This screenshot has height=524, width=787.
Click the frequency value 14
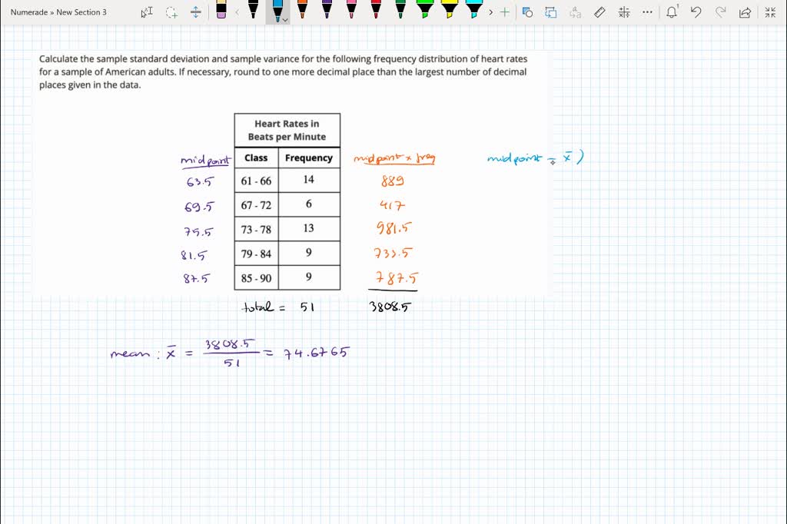(x=309, y=179)
